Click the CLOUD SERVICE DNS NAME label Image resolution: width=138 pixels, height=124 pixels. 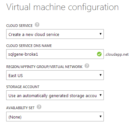[x=29, y=46]
